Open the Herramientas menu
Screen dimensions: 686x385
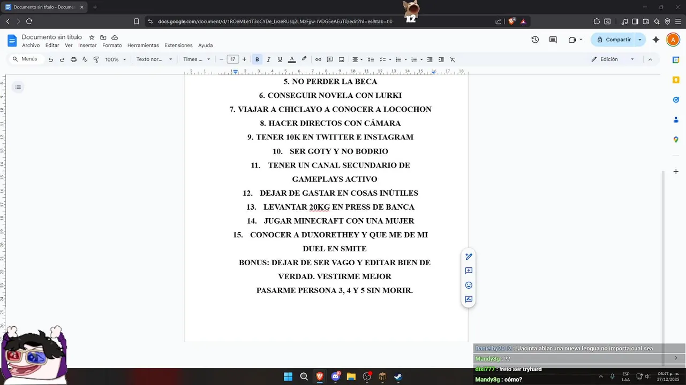143,45
